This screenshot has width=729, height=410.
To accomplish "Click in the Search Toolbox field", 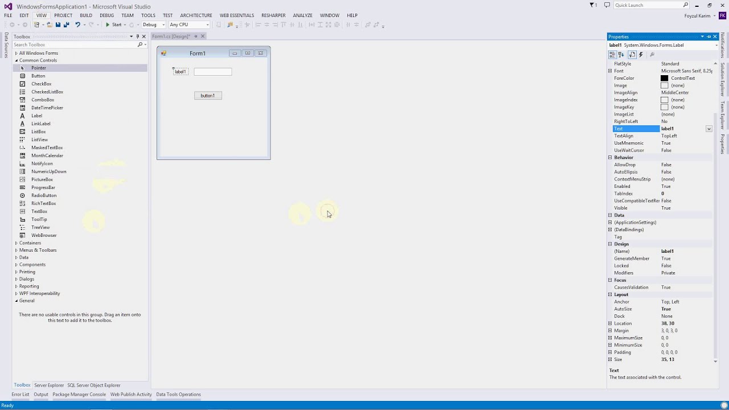I will point(74,44).
